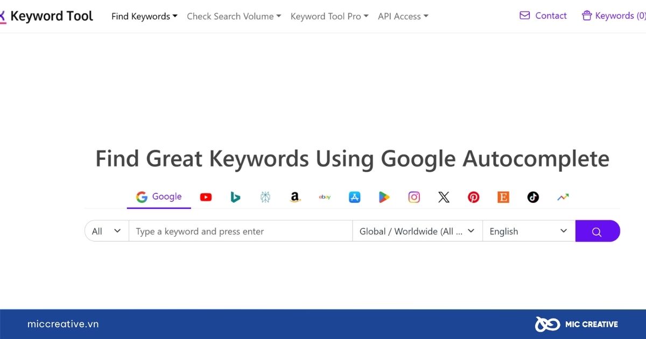Switch to Google Play keyword research
This screenshot has width=646, height=339.
(x=384, y=197)
